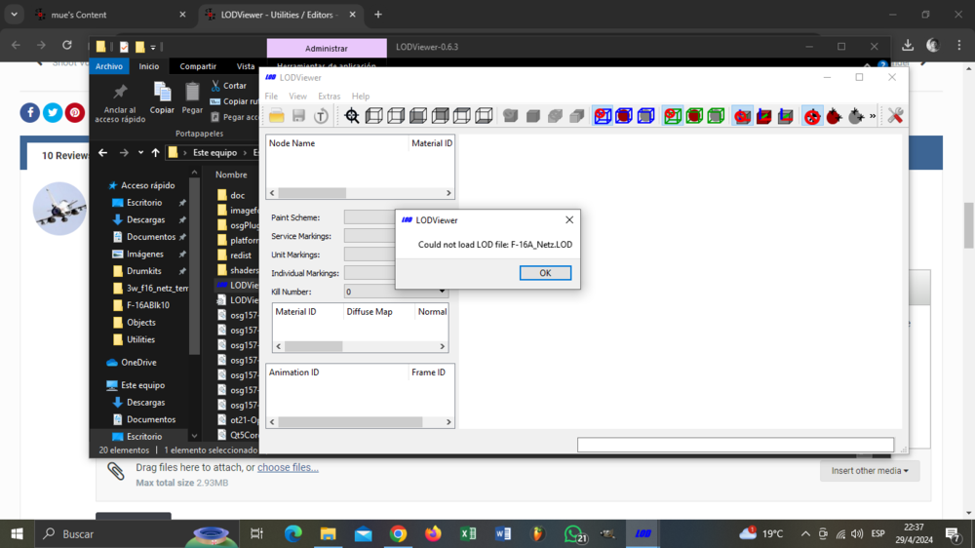Open the settings wrench and screwdriver icon
This screenshot has width=975, height=548.
point(895,116)
